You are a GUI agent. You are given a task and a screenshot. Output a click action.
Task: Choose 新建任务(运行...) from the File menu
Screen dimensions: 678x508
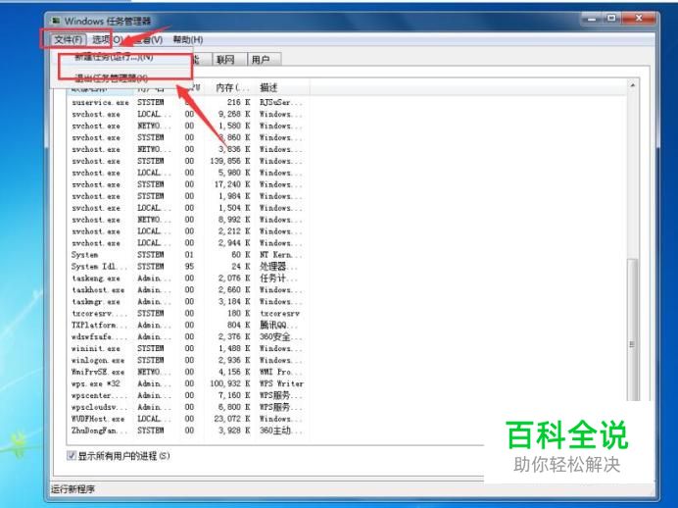point(114,57)
